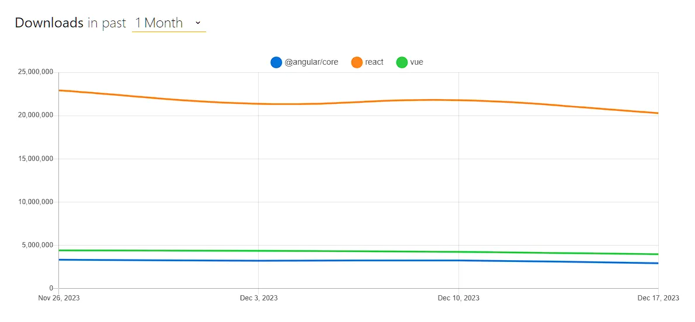This screenshot has height=322, width=695.
Task: Click the 10,000,000 y-axis label
Action: [x=36, y=202]
